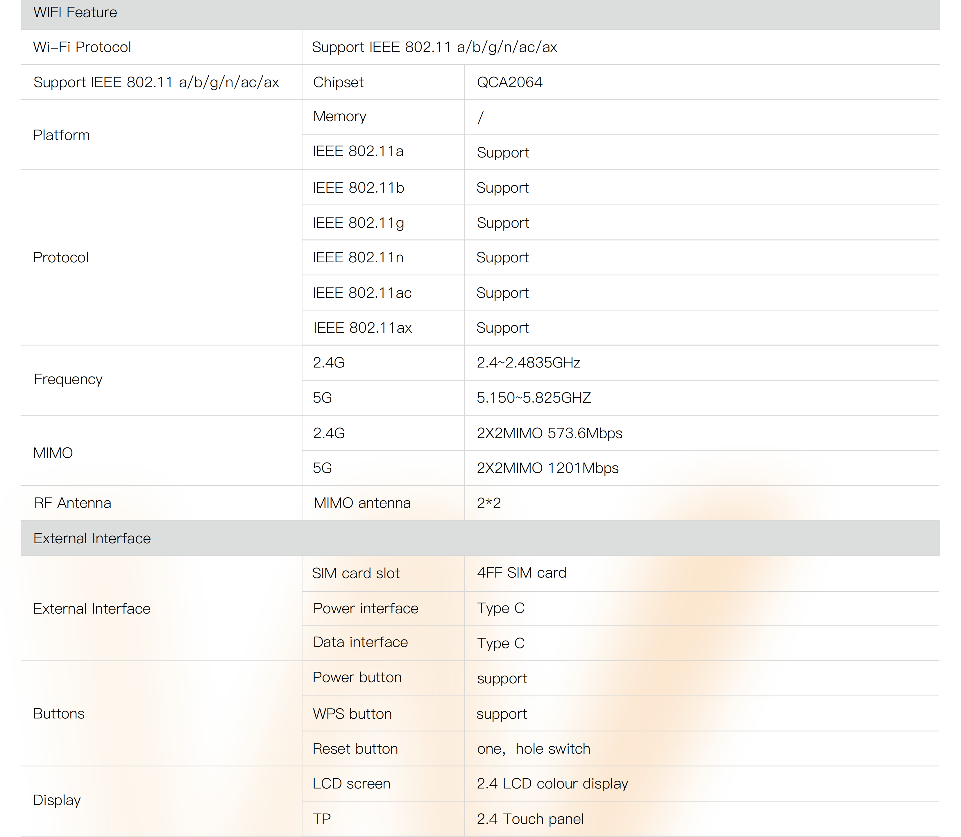Screen dimensions: 961x837
Task: Click the 2X2MIMO 573.6Mbps cell
Action: pos(549,433)
